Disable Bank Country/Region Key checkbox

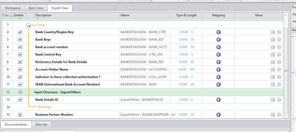tap(20, 32)
